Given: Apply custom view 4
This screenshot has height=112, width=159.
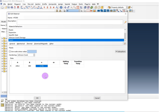Looking at the screenshot, I should 54,7.
